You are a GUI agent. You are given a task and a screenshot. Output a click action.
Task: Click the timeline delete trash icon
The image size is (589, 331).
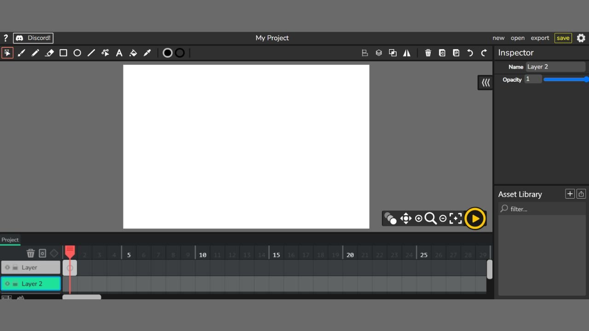[x=30, y=253]
